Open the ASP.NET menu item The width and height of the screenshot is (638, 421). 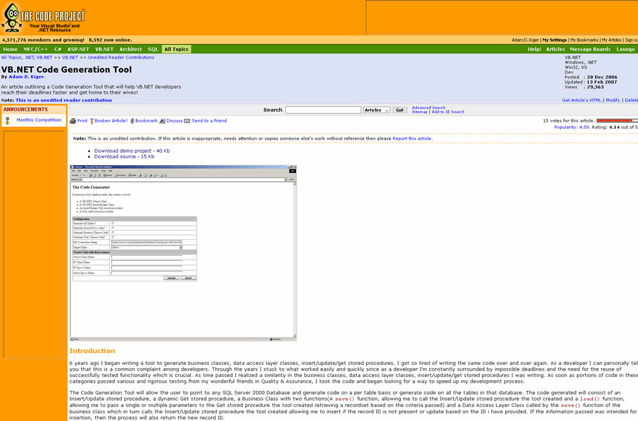78,49
